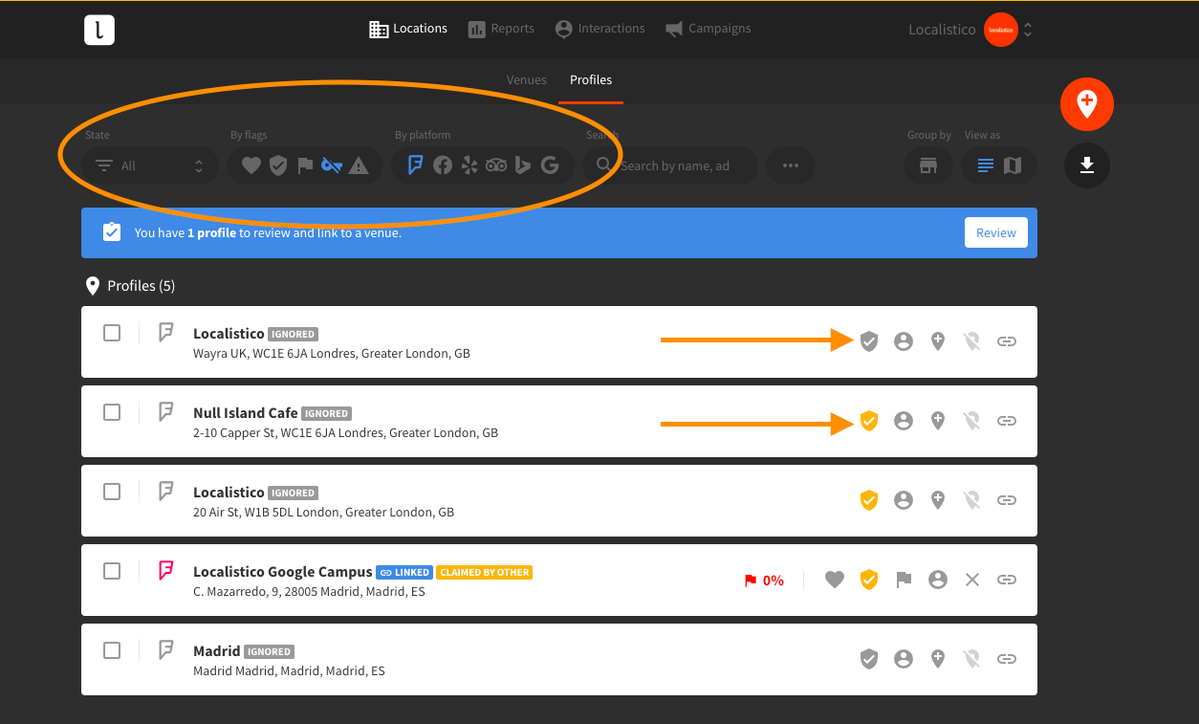Click person icon on Null Island Cafe row
Screen dimensions: 1199x724
904,421
